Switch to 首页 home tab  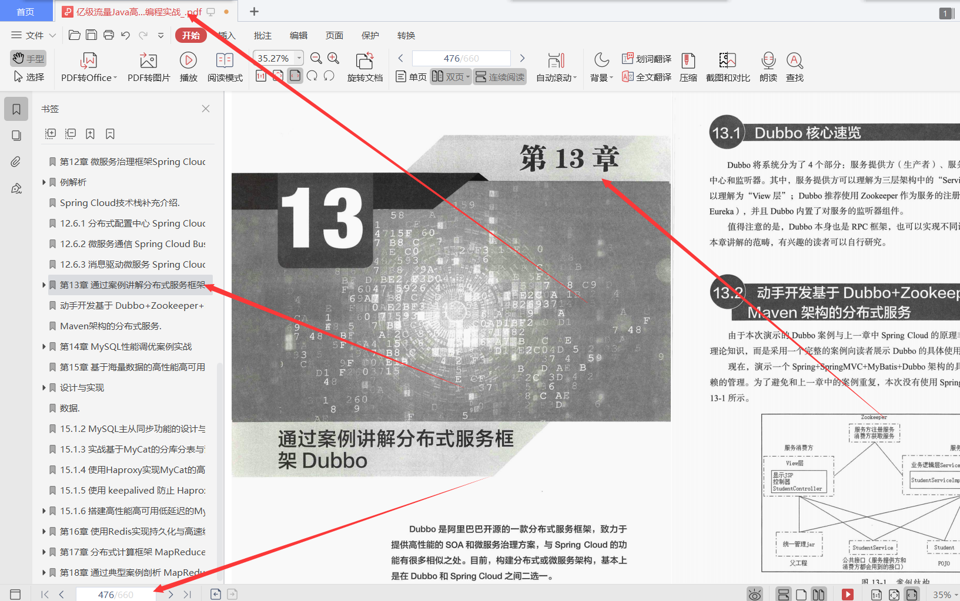(25, 11)
